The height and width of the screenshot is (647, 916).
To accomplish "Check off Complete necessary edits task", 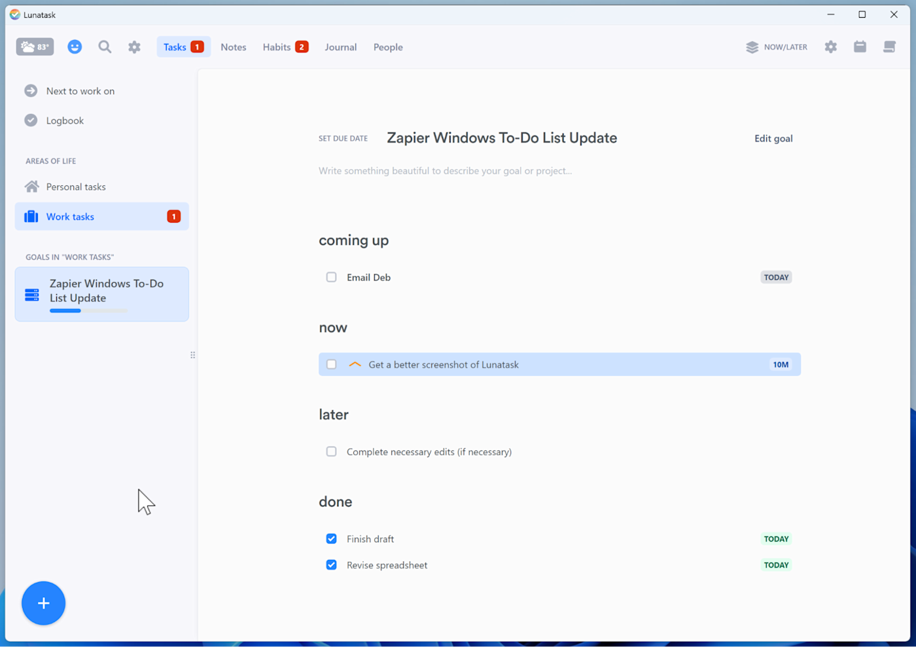I will point(332,452).
